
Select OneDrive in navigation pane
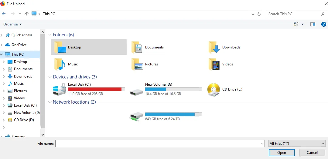19,45
